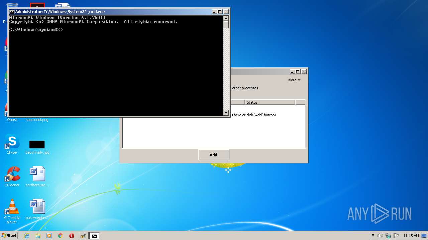Maximize the cmd.exe window
This screenshot has height=240, width=428.
pyautogui.click(x=220, y=12)
